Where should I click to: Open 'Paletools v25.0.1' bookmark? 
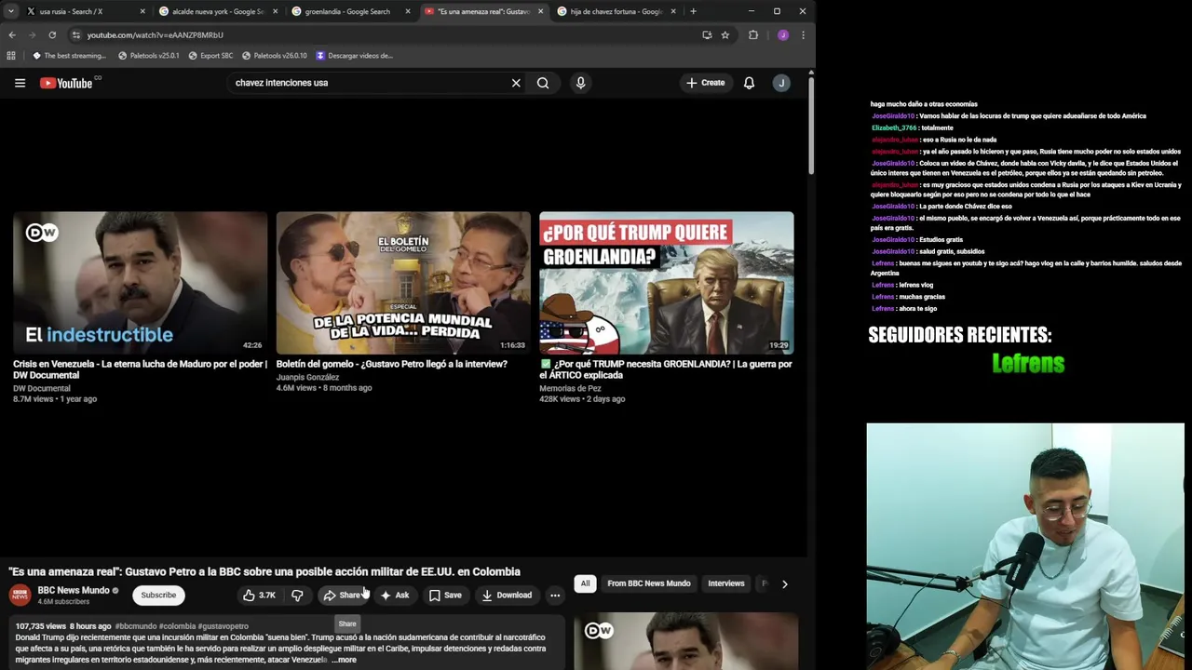148,56
